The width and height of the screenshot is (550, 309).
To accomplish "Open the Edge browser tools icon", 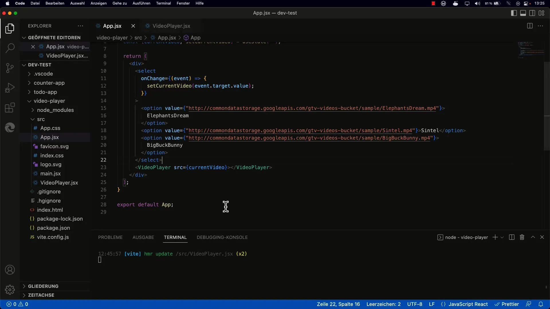I will [x=10, y=127].
